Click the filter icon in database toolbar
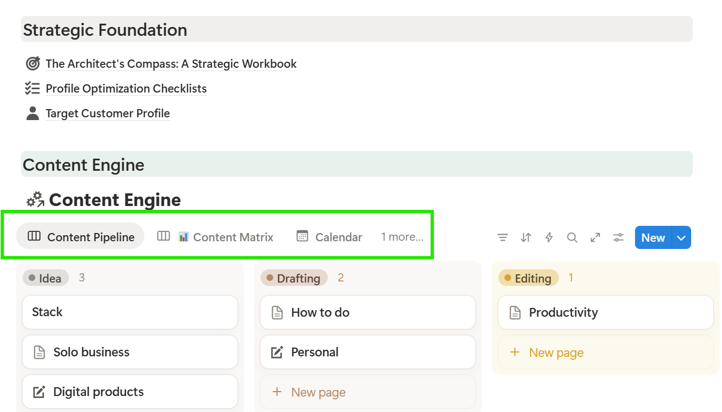 pos(502,237)
